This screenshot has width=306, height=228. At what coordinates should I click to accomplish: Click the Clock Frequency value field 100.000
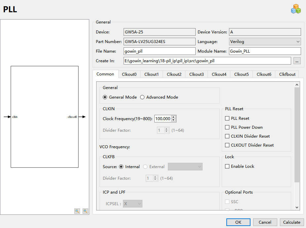[x=163, y=118]
